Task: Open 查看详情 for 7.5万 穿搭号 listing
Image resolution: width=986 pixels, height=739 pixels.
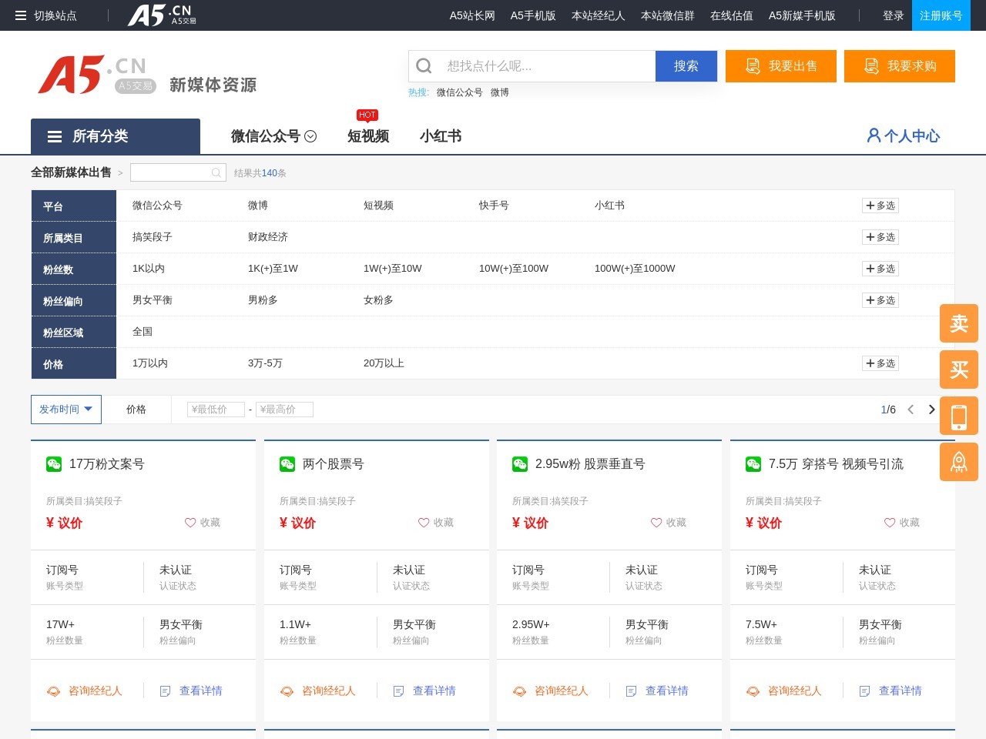Action: pos(900,691)
